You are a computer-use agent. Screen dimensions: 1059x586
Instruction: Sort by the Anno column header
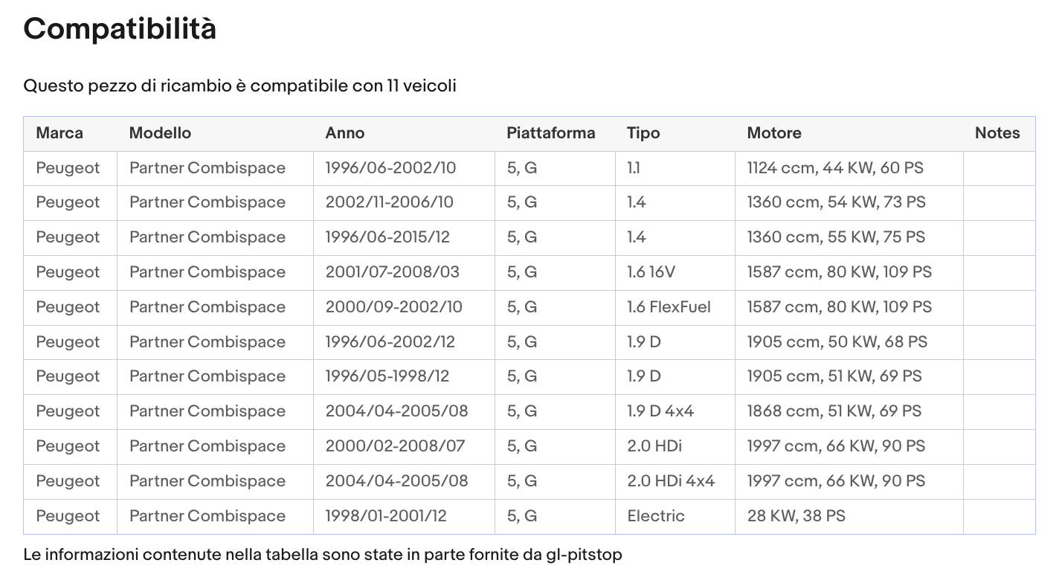(x=345, y=132)
